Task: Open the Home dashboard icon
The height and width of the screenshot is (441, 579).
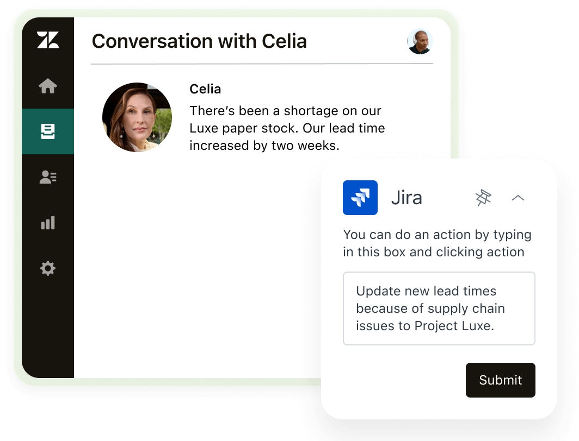Action: coord(48,86)
